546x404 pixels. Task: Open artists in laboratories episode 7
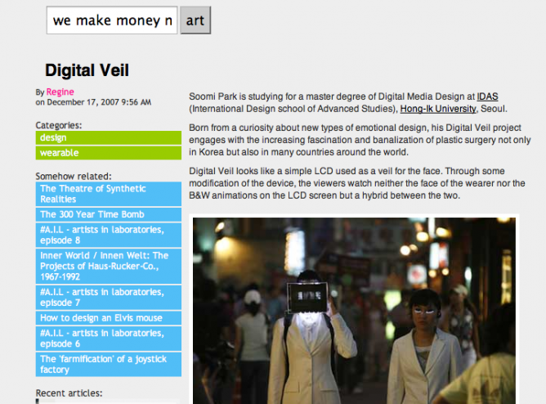click(108, 298)
